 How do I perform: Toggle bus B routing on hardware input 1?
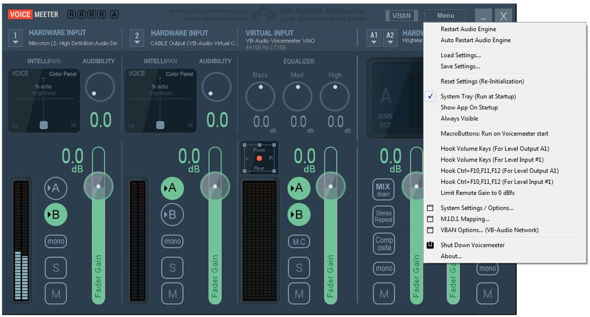click(x=56, y=214)
